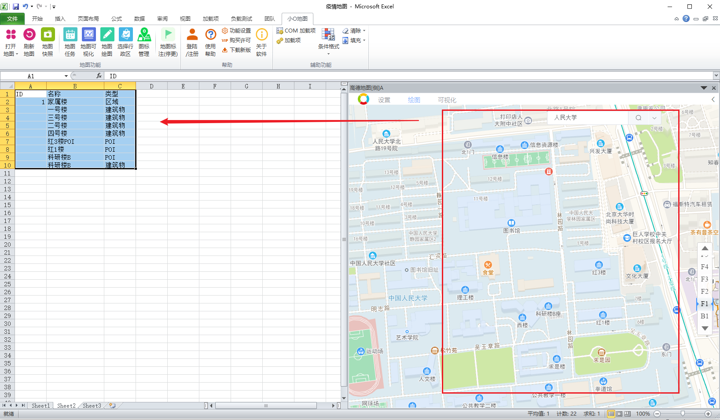Insert a new worksheet with the tab icon
This screenshot has height=420, width=720.
tap(113, 405)
